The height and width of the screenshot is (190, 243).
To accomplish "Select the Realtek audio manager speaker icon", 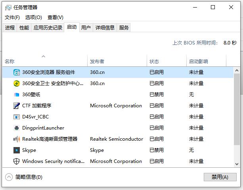I will [17, 139].
